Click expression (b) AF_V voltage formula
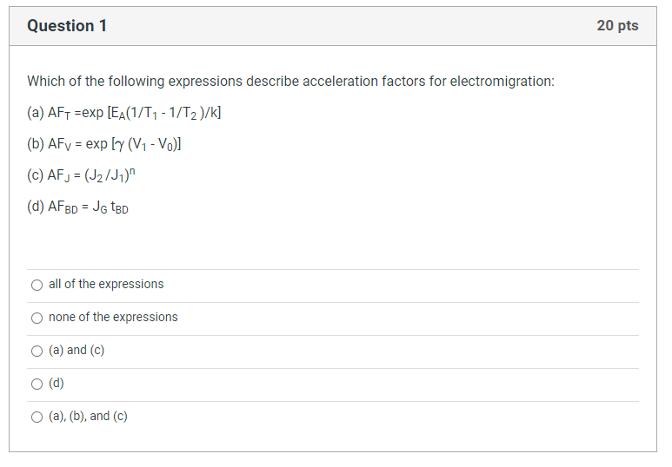Image resolution: width=672 pixels, height=467 pixels. [x=104, y=145]
